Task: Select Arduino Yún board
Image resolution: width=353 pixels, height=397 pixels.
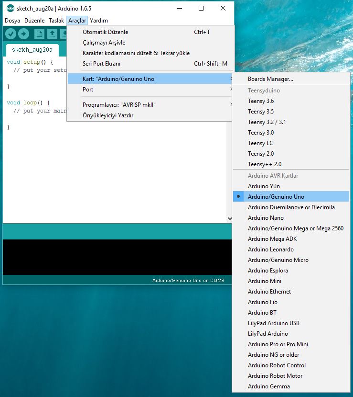Action: (291, 186)
